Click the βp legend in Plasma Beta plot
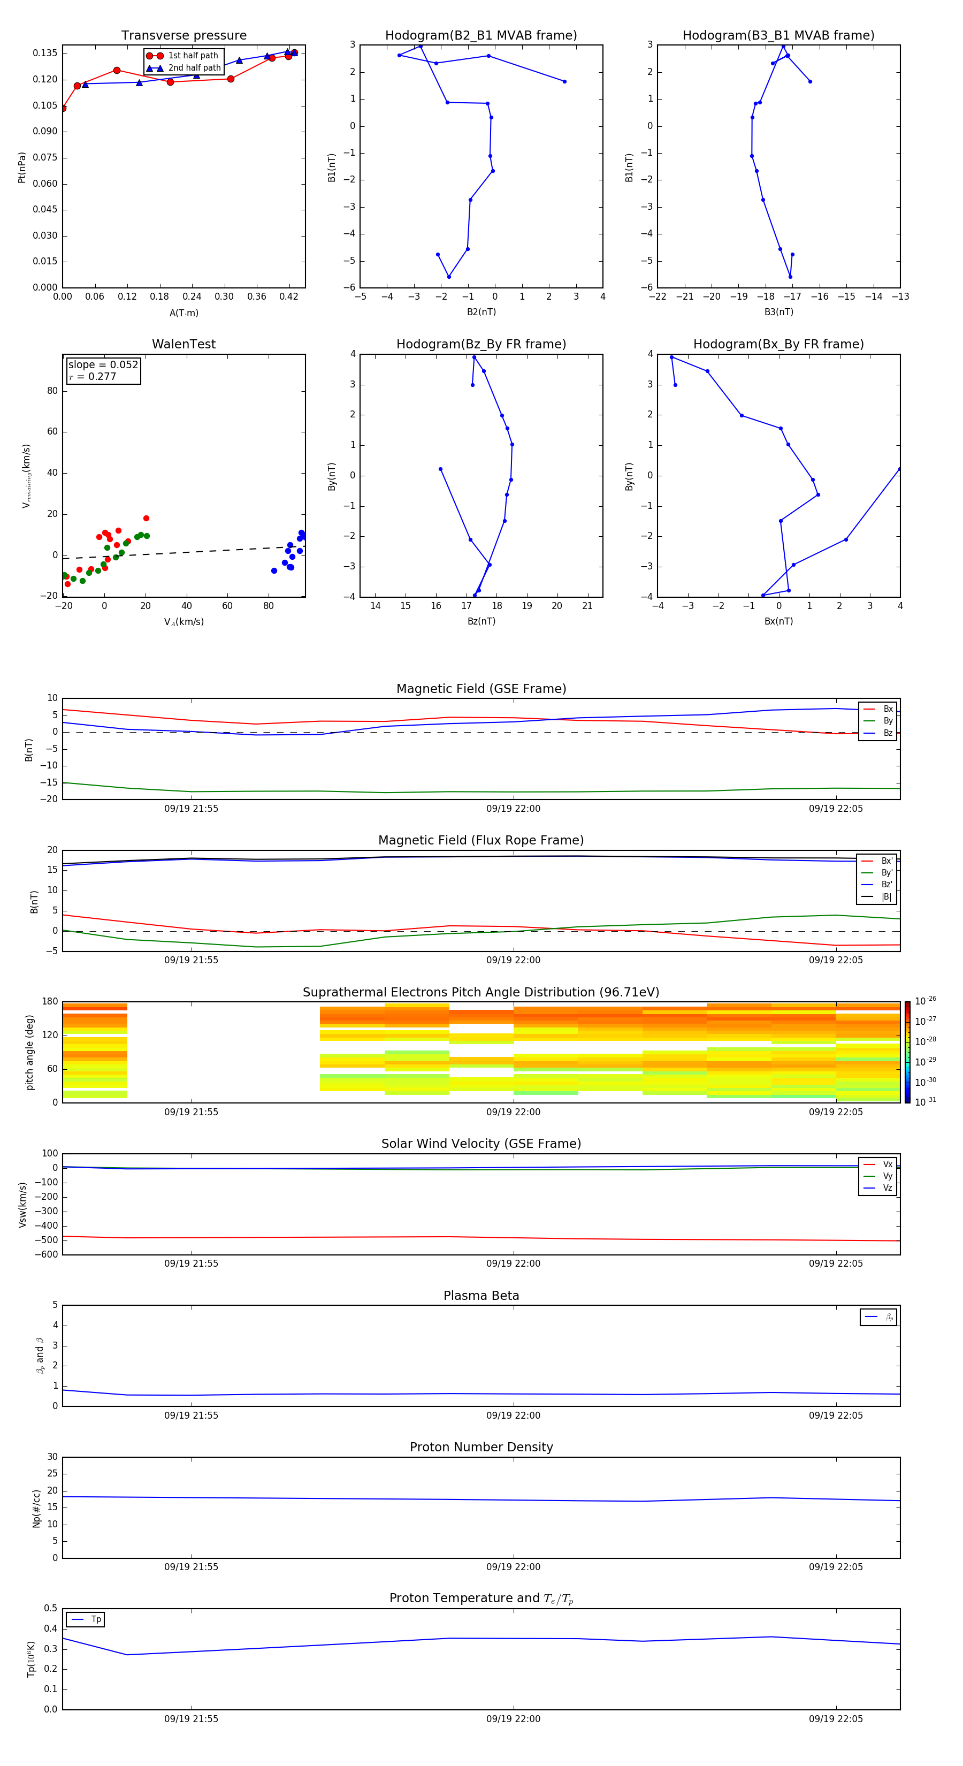 (878, 1317)
